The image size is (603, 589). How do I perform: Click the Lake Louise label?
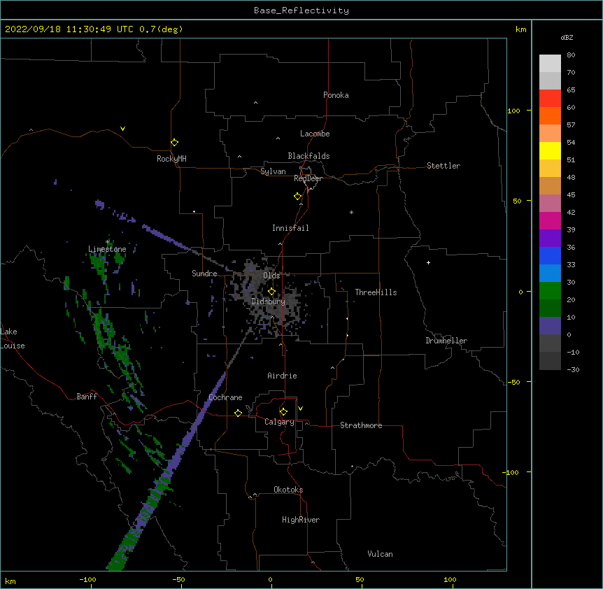point(11,339)
